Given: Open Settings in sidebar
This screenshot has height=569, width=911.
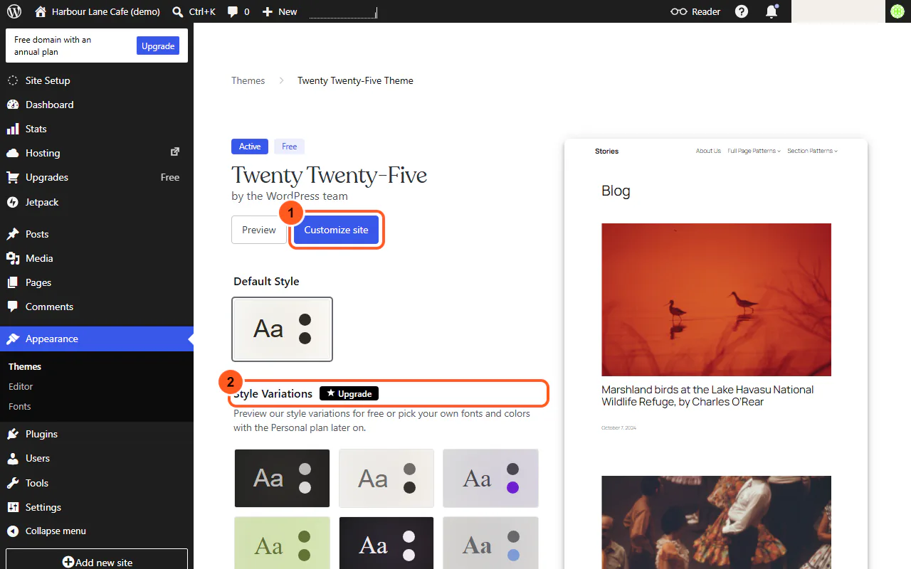Looking at the screenshot, I should pyautogui.click(x=97, y=507).
